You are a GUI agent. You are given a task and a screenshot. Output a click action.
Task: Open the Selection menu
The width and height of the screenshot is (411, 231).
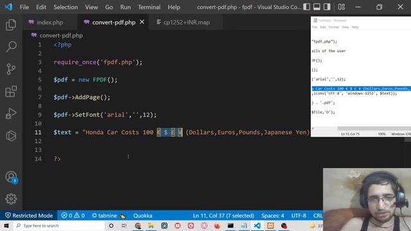click(x=66, y=7)
